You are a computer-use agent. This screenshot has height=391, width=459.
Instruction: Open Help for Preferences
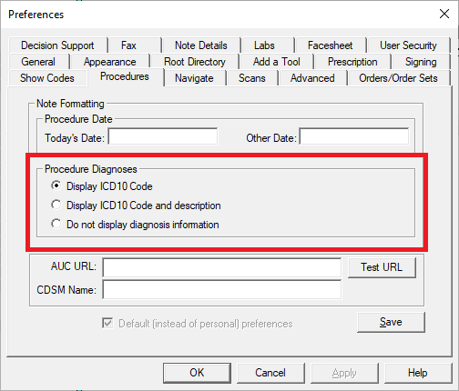[x=418, y=373]
